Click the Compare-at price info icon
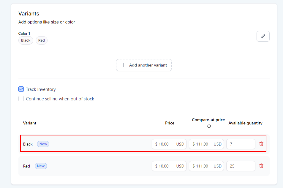The height and width of the screenshot is (188, 283). coord(209,126)
